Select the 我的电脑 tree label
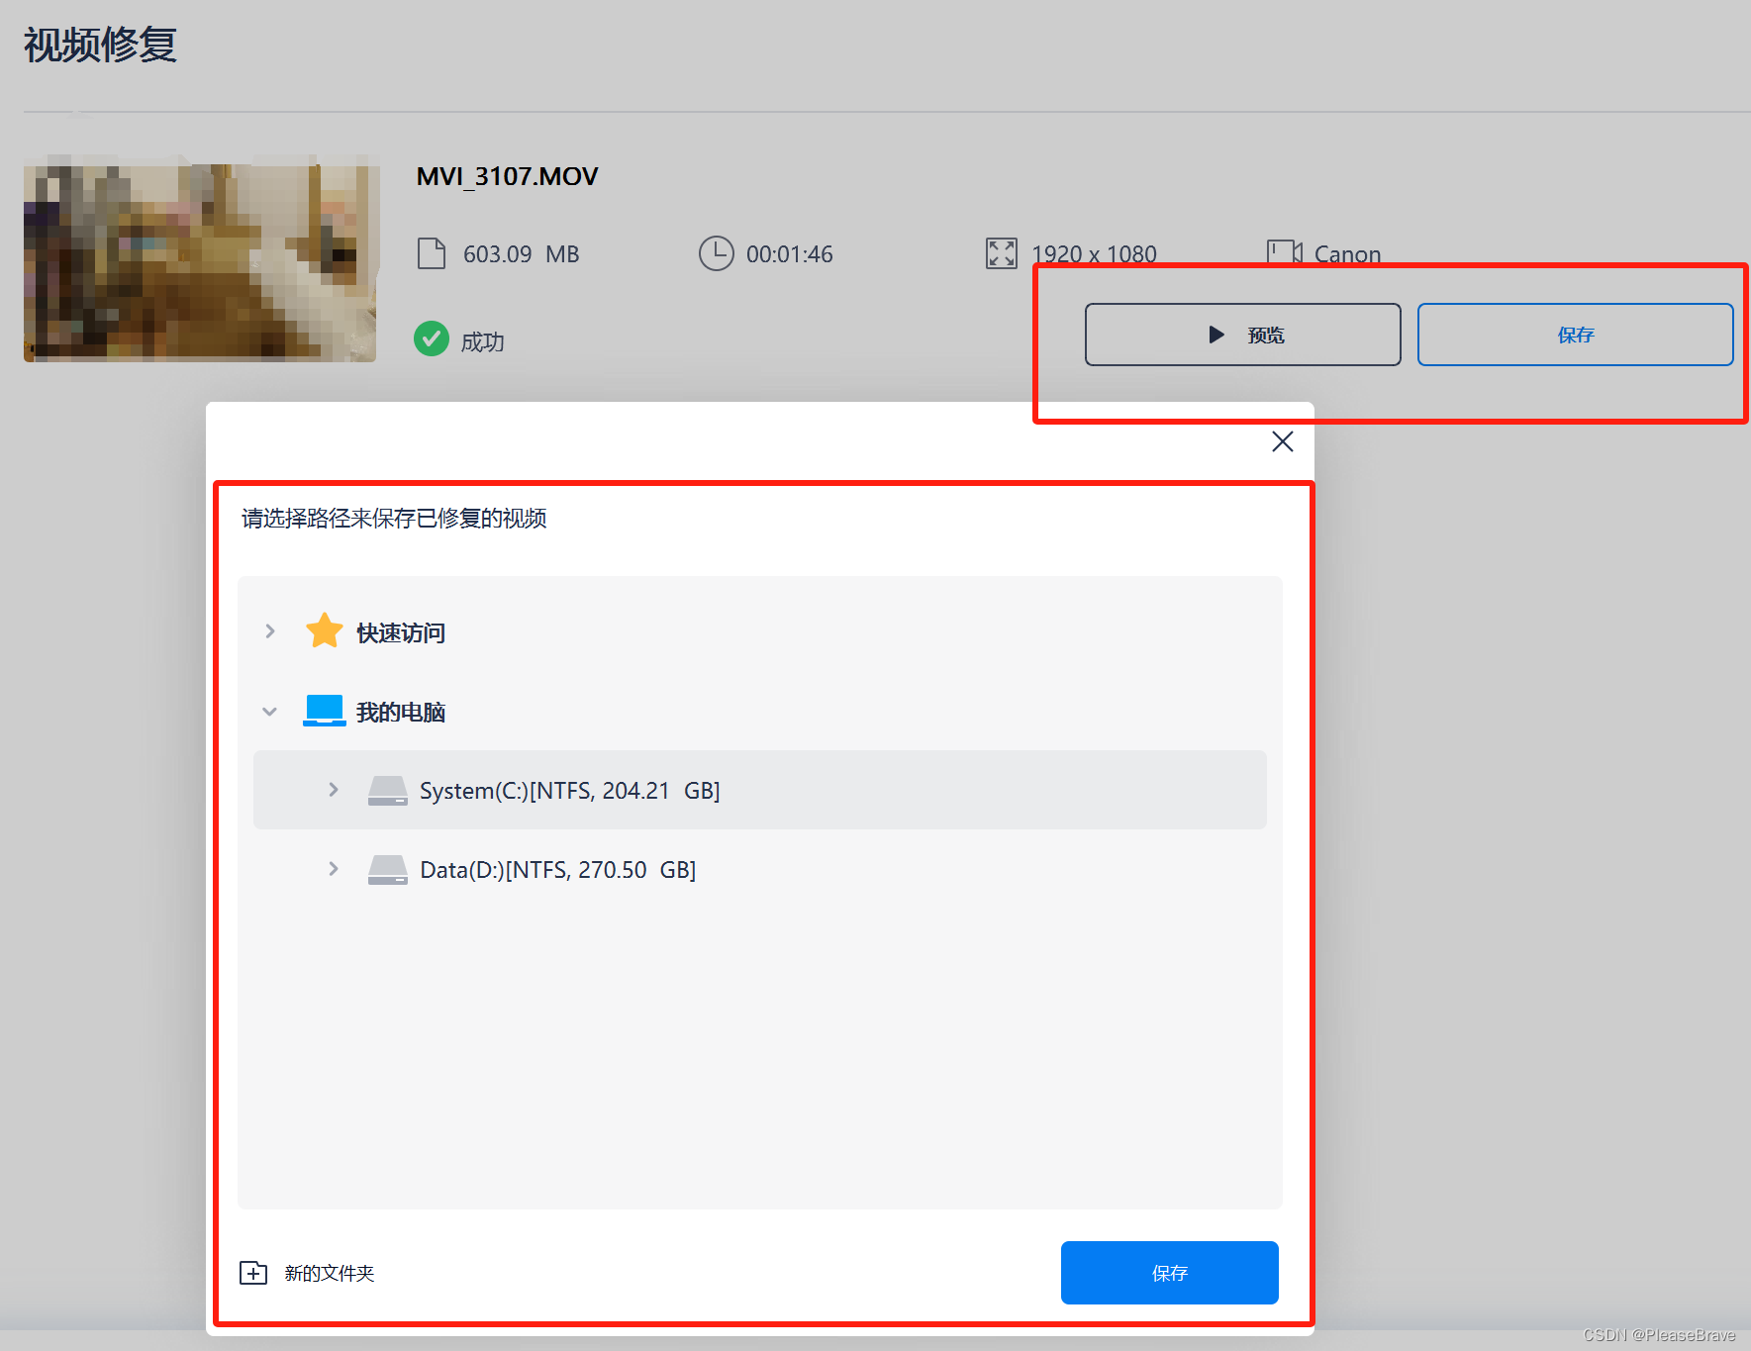This screenshot has height=1351, width=1751. (400, 712)
